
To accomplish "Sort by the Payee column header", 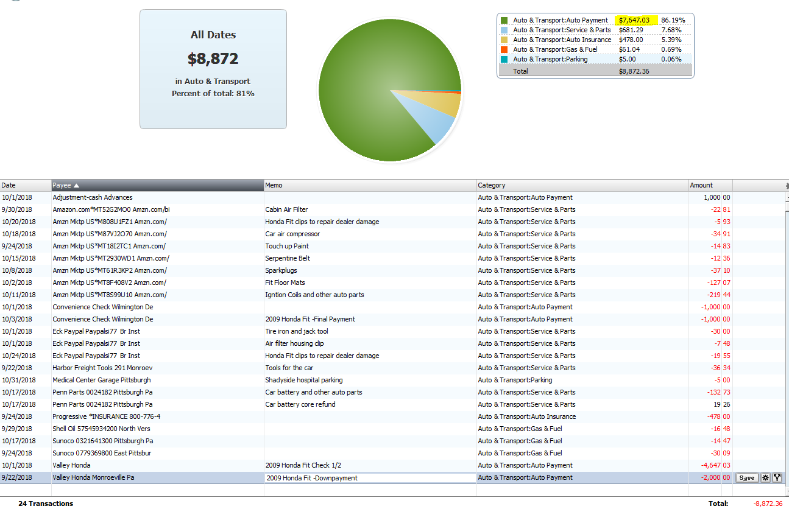I will 157,185.
